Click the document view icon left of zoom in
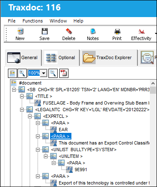Screen dimensions: 157x187 coord(13,73)
